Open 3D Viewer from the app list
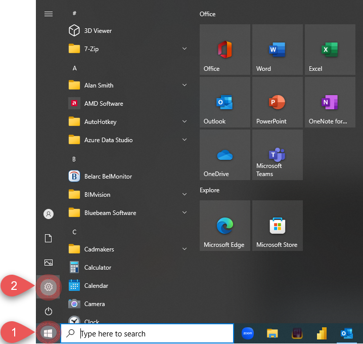Image resolution: width=363 pixels, height=344 pixels. [x=128, y=30]
